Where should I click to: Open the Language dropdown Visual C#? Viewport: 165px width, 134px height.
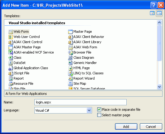(63, 110)
